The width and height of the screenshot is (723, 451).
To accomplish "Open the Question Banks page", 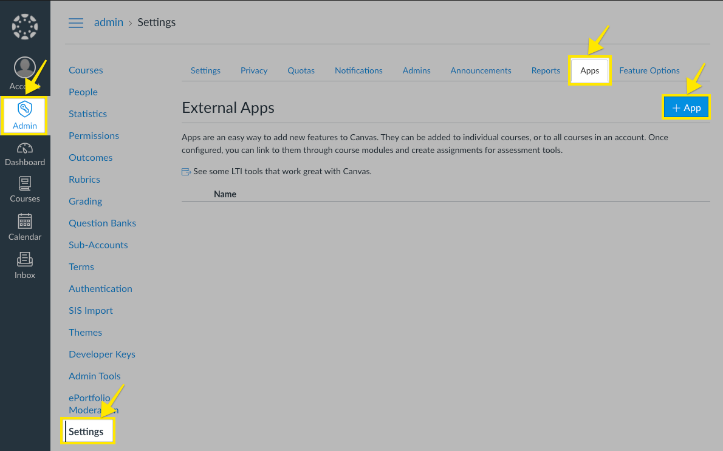I will [x=102, y=223].
